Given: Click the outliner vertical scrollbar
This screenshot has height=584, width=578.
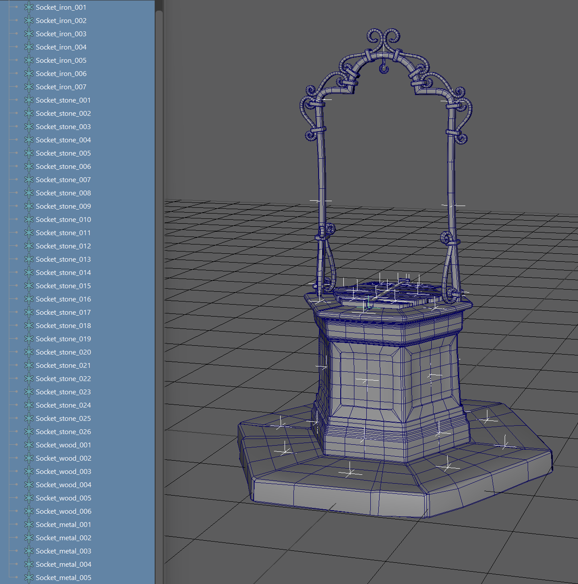Looking at the screenshot, I should (159, 265).
